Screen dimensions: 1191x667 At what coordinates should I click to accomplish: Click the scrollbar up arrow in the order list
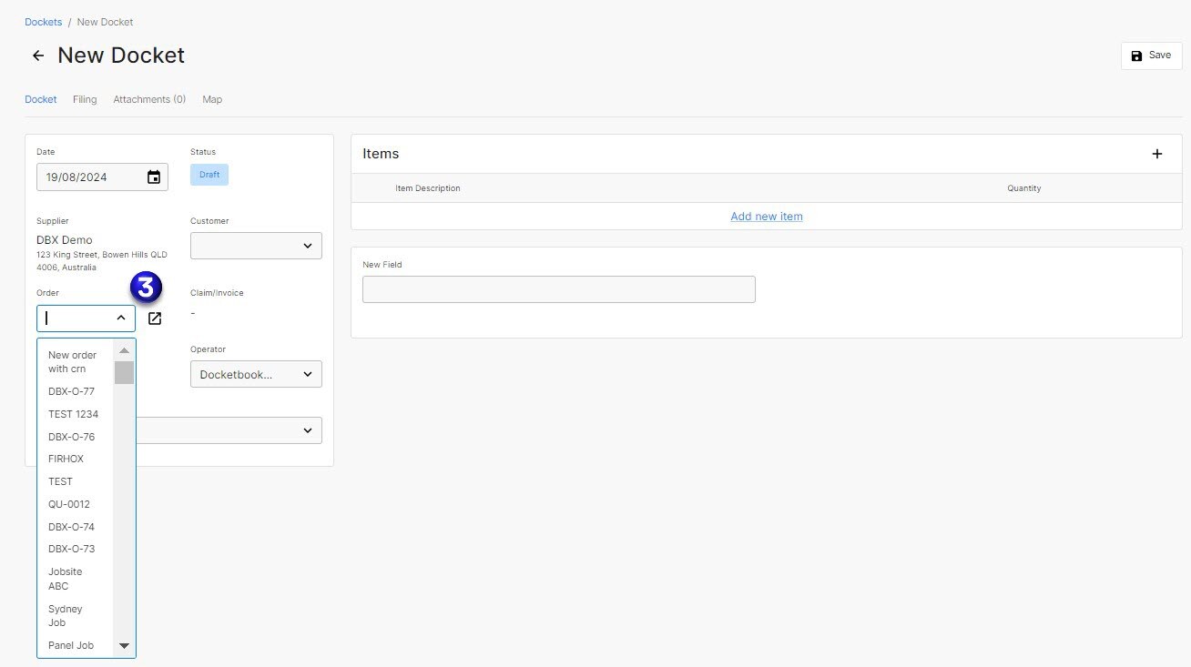[124, 349]
